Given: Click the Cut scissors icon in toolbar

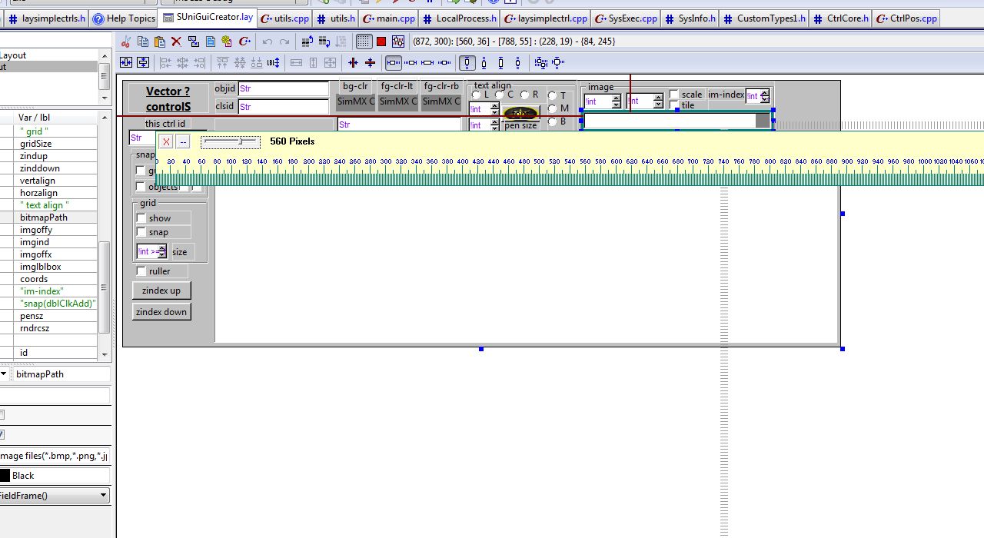Looking at the screenshot, I should tap(127, 42).
